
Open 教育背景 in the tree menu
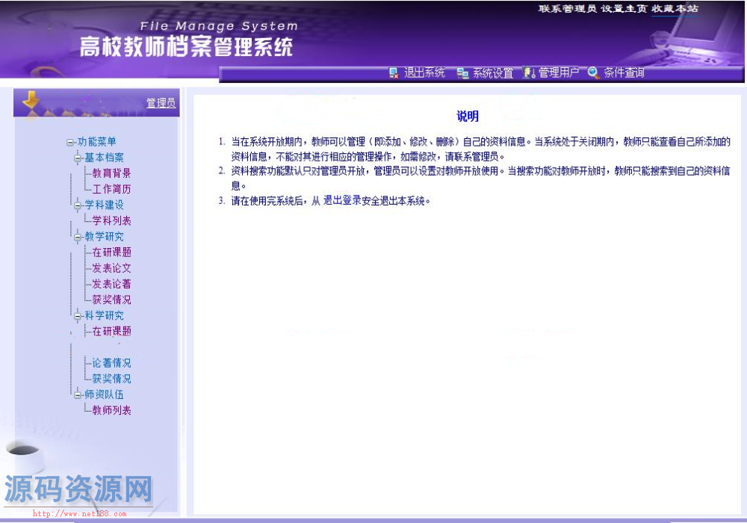tap(111, 173)
